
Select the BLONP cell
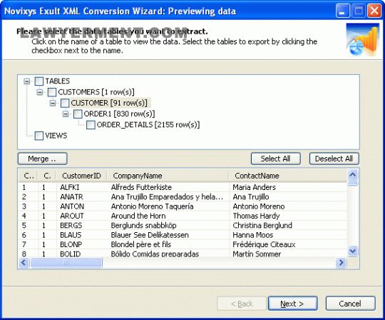tap(82, 245)
